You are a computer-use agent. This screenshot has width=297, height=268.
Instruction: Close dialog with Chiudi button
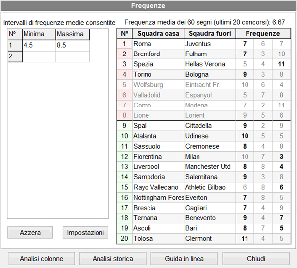[256, 259]
